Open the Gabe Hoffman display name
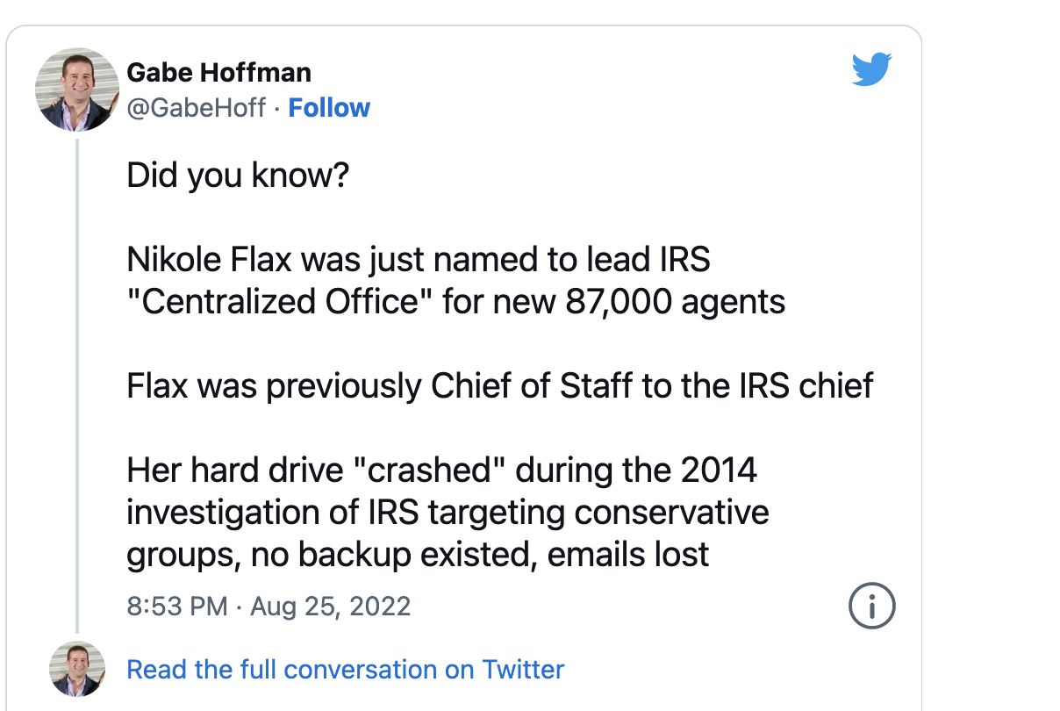Screen dimensions: 1060x711 click(x=218, y=72)
